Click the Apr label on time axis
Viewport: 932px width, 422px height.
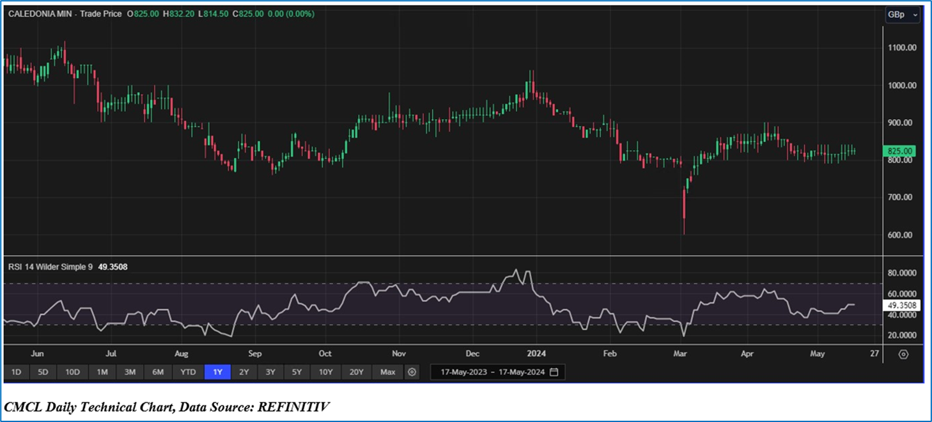[747, 354]
